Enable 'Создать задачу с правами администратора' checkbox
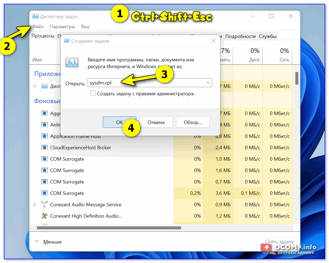Viewport: 329px width, 263px height. (93, 93)
